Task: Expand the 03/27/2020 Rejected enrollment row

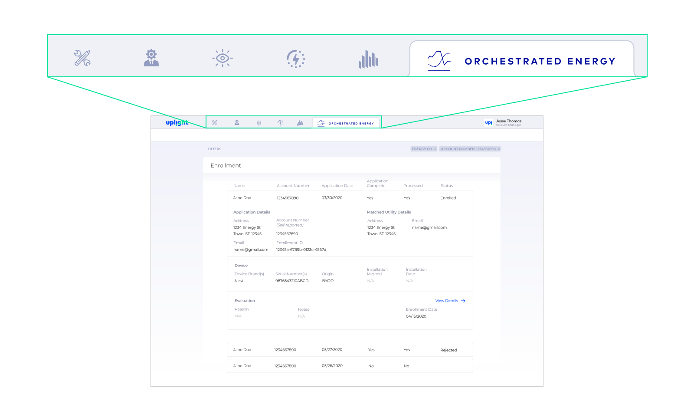Action: point(350,350)
